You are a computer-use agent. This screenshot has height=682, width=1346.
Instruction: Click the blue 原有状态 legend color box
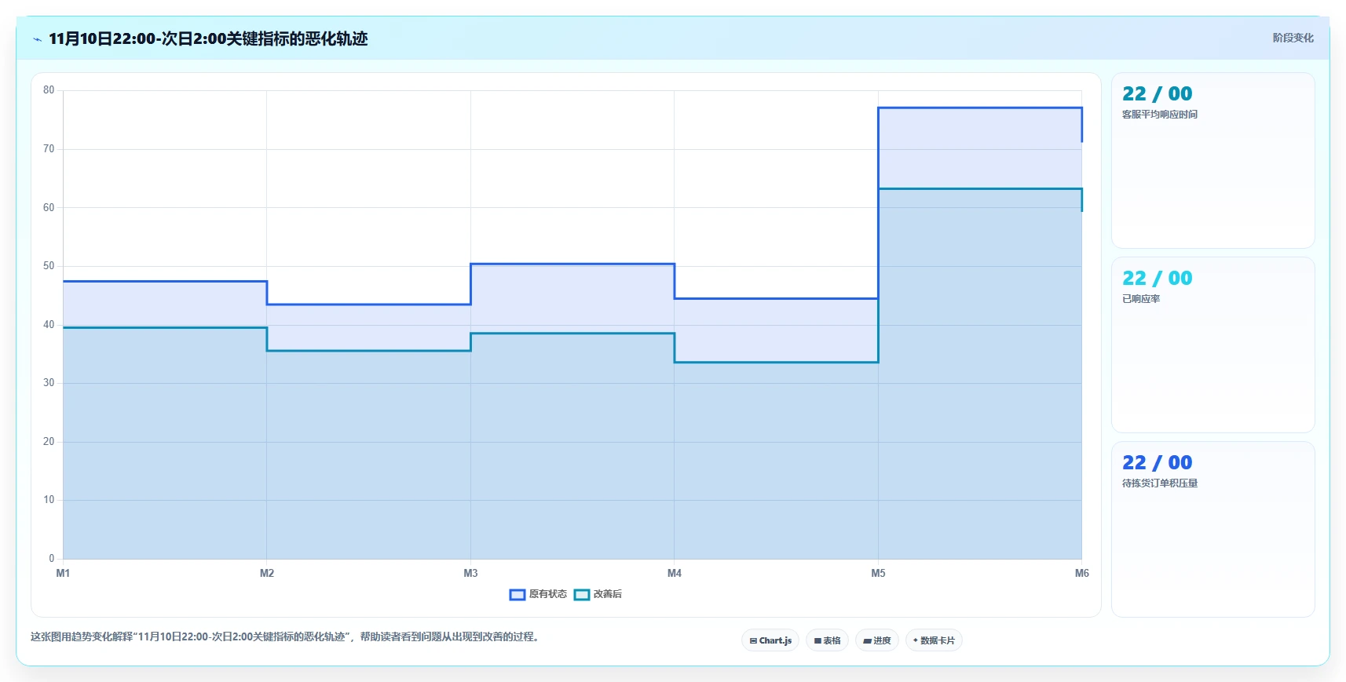click(518, 595)
